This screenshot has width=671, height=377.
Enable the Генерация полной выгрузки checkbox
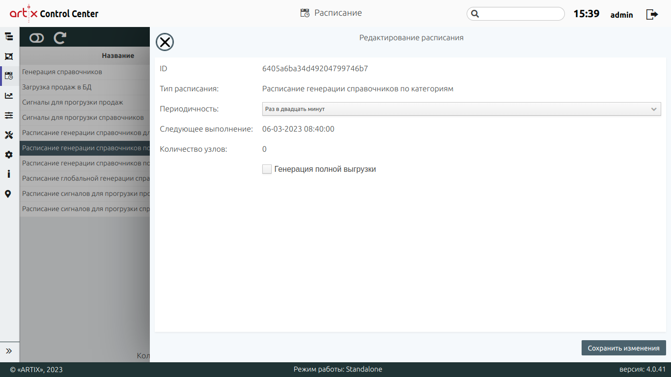click(x=267, y=169)
